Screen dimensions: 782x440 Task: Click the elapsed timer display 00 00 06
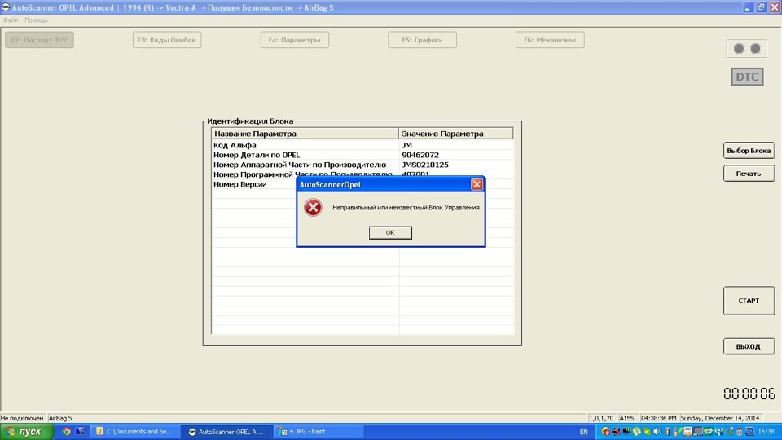[749, 394]
